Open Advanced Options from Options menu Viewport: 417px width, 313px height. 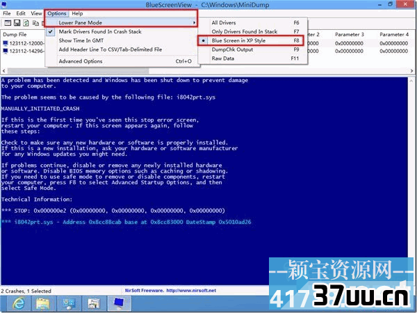[122, 61]
